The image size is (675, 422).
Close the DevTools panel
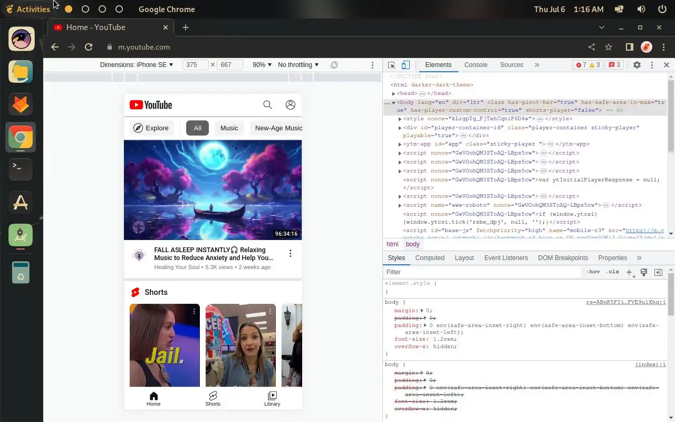pyautogui.click(x=666, y=65)
